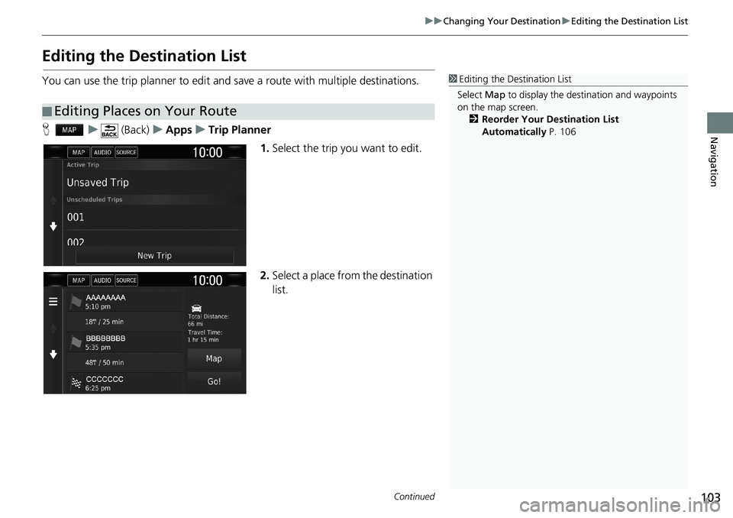Image resolution: width=733 pixels, height=518 pixels.
Task: Open the Unsaved Trip entry
Action: tap(154, 183)
